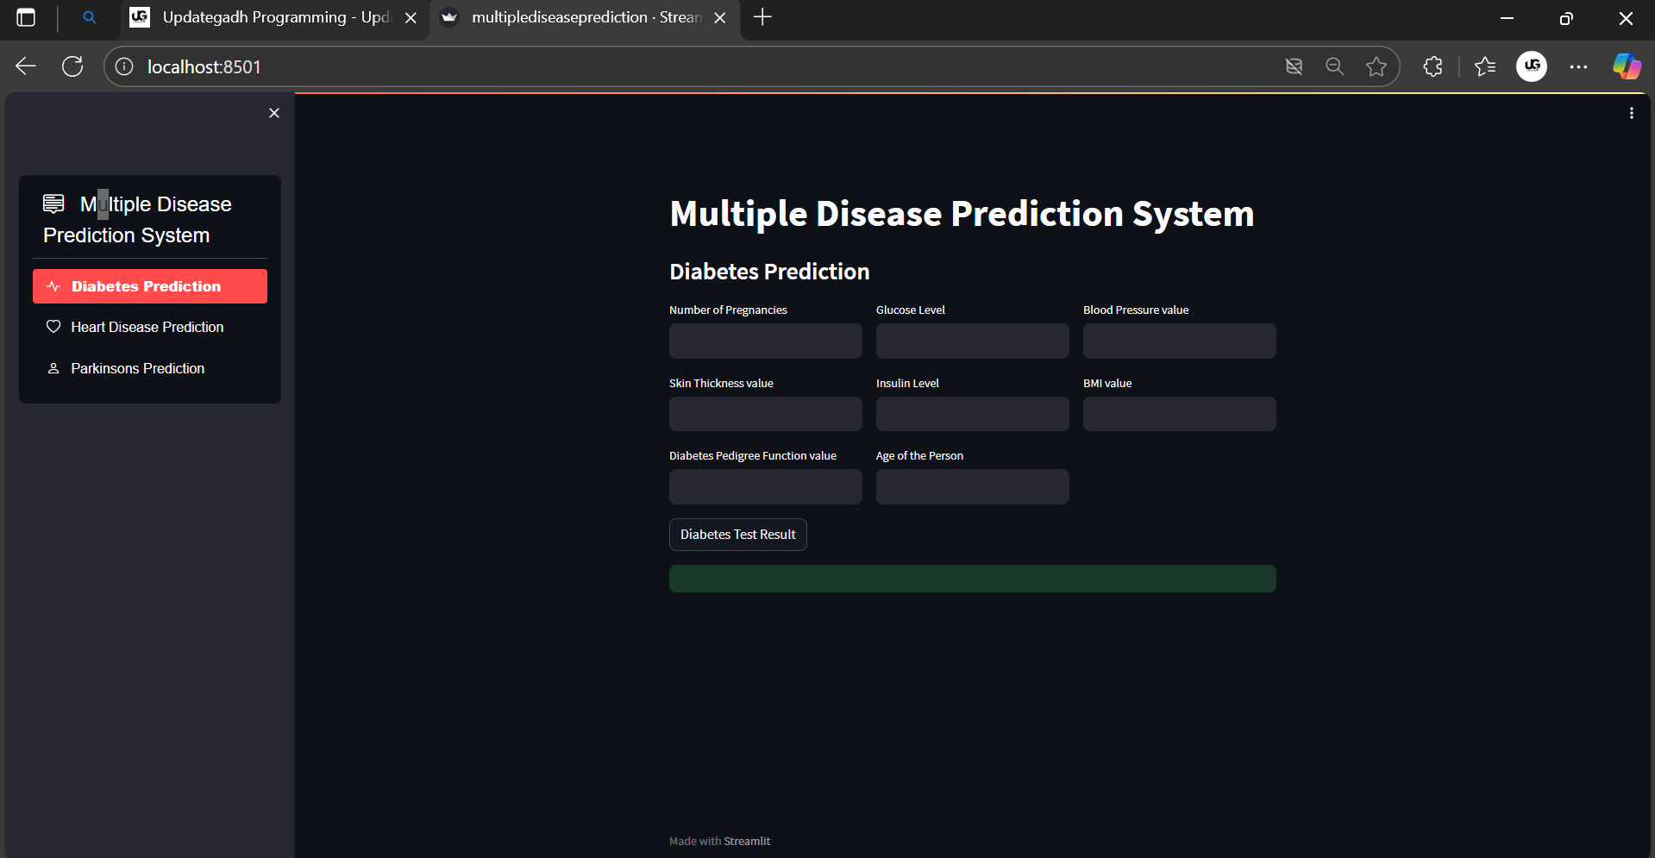Click the Diabetes Test Result button
The width and height of the screenshot is (1655, 858).
click(x=737, y=535)
